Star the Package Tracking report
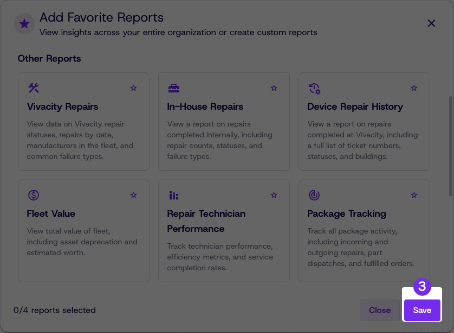Image resolution: width=454 pixels, height=333 pixels. coord(414,195)
